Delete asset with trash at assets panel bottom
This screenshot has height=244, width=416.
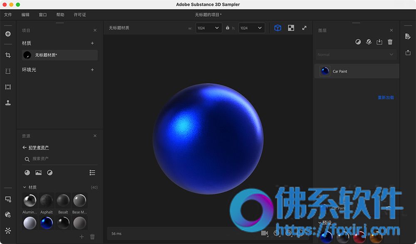(x=92, y=237)
